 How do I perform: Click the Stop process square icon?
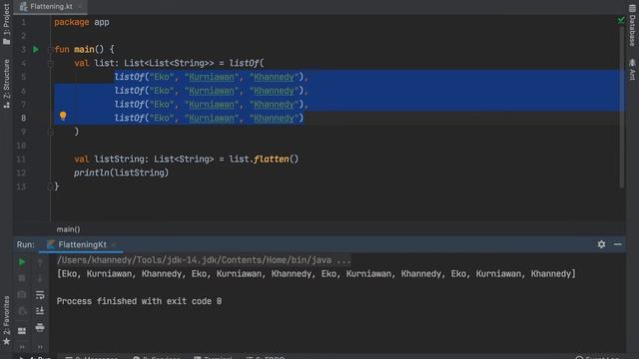(x=22, y=278)
